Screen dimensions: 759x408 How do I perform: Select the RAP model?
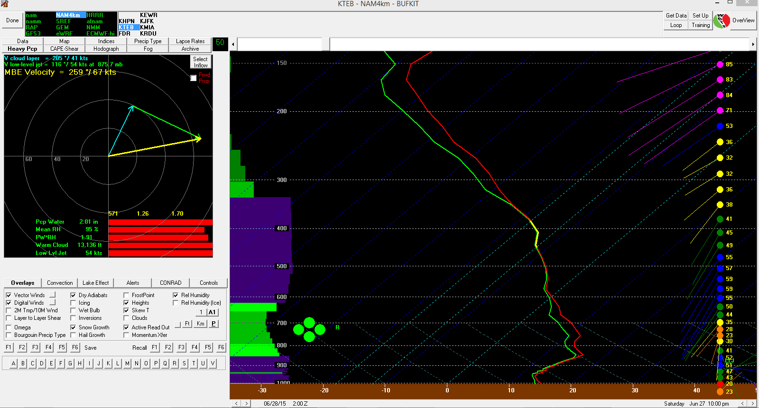(x=32, y=27)
